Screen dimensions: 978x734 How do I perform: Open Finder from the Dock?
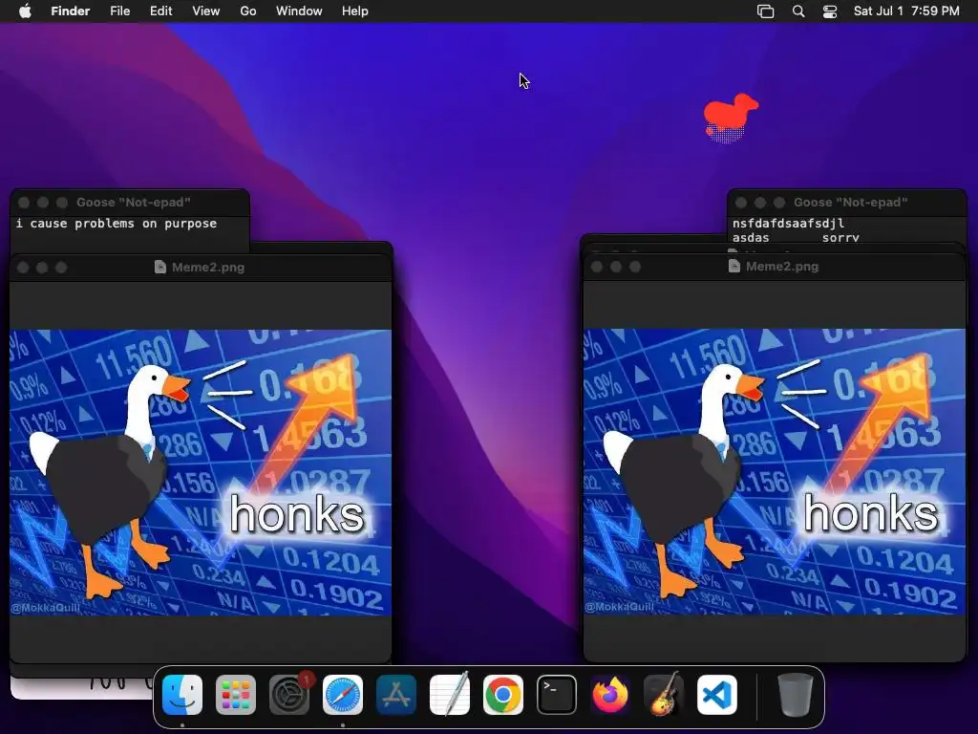(182, 695)
